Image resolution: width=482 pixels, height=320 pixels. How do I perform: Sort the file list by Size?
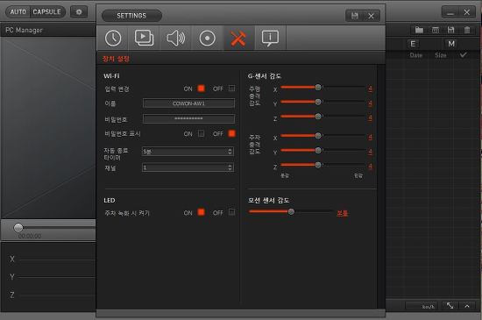(441, 55)
